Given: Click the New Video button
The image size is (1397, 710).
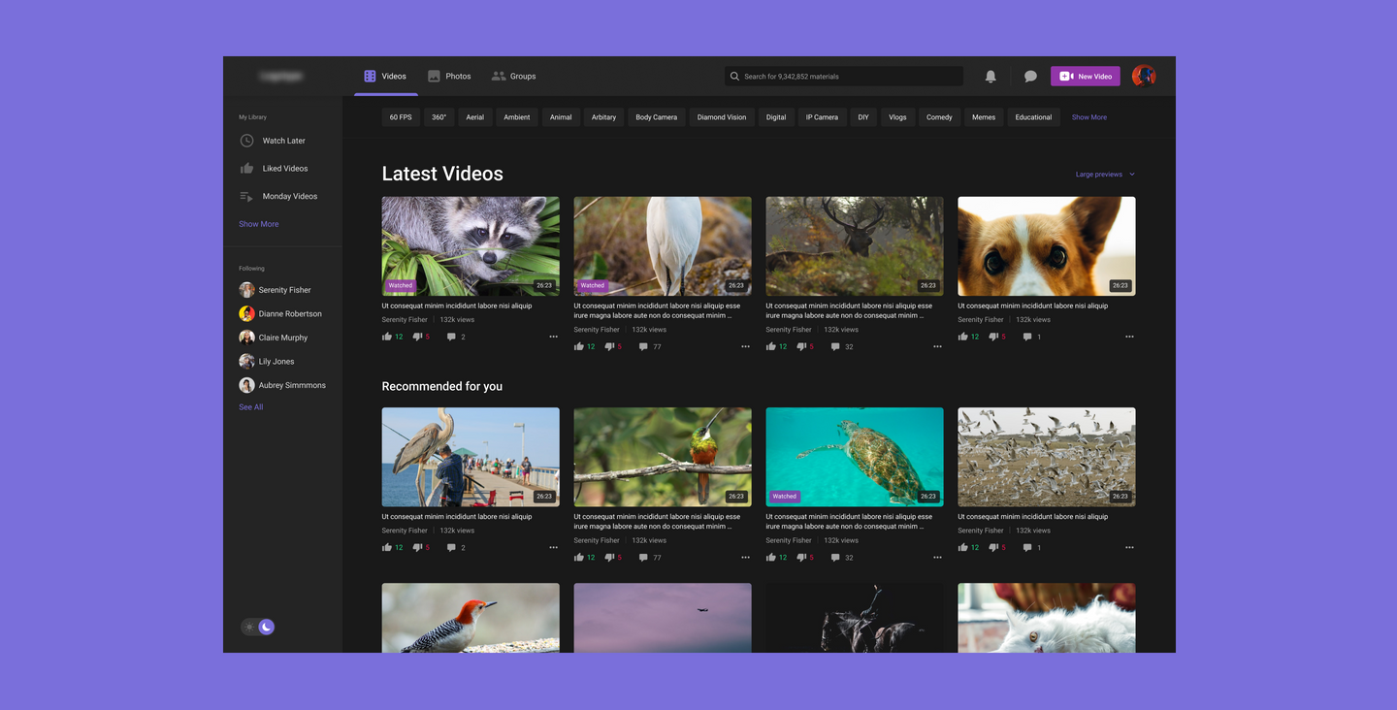Looking at the screenshot, I should 1085,77.
